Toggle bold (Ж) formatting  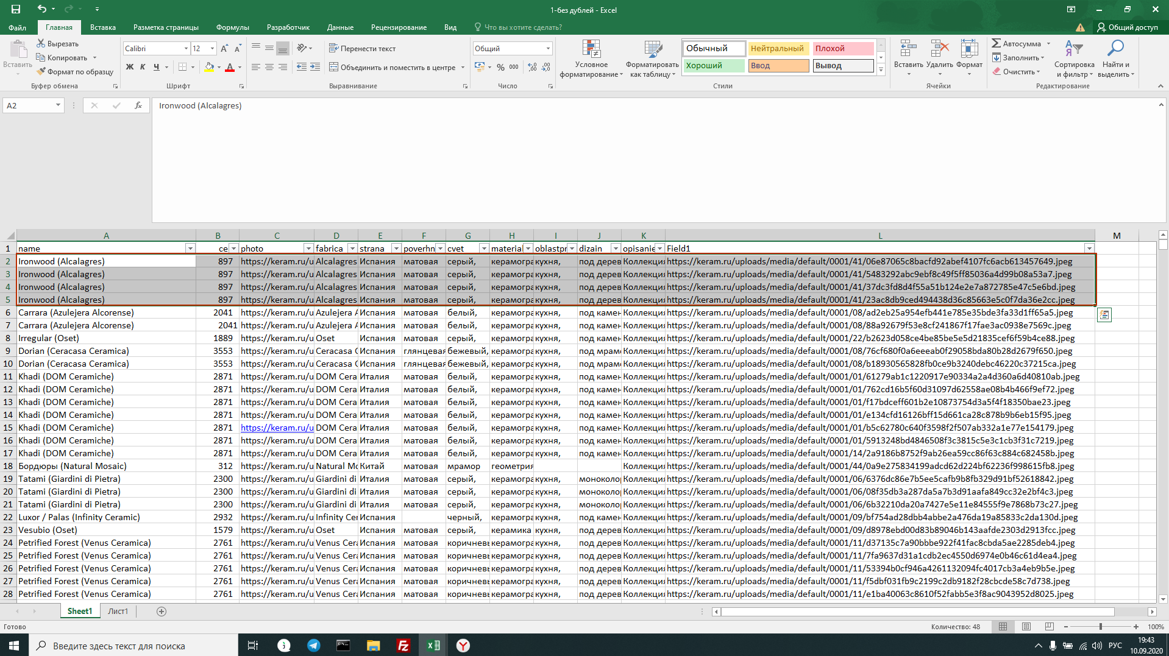coord(129,67)
